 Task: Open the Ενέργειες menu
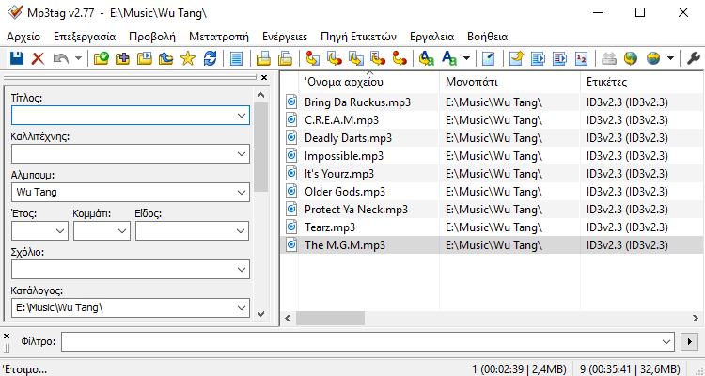tap(285, 37)
